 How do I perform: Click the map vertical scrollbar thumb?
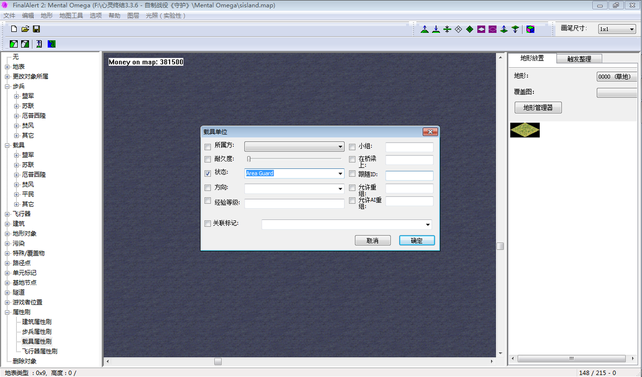point(500,246)
